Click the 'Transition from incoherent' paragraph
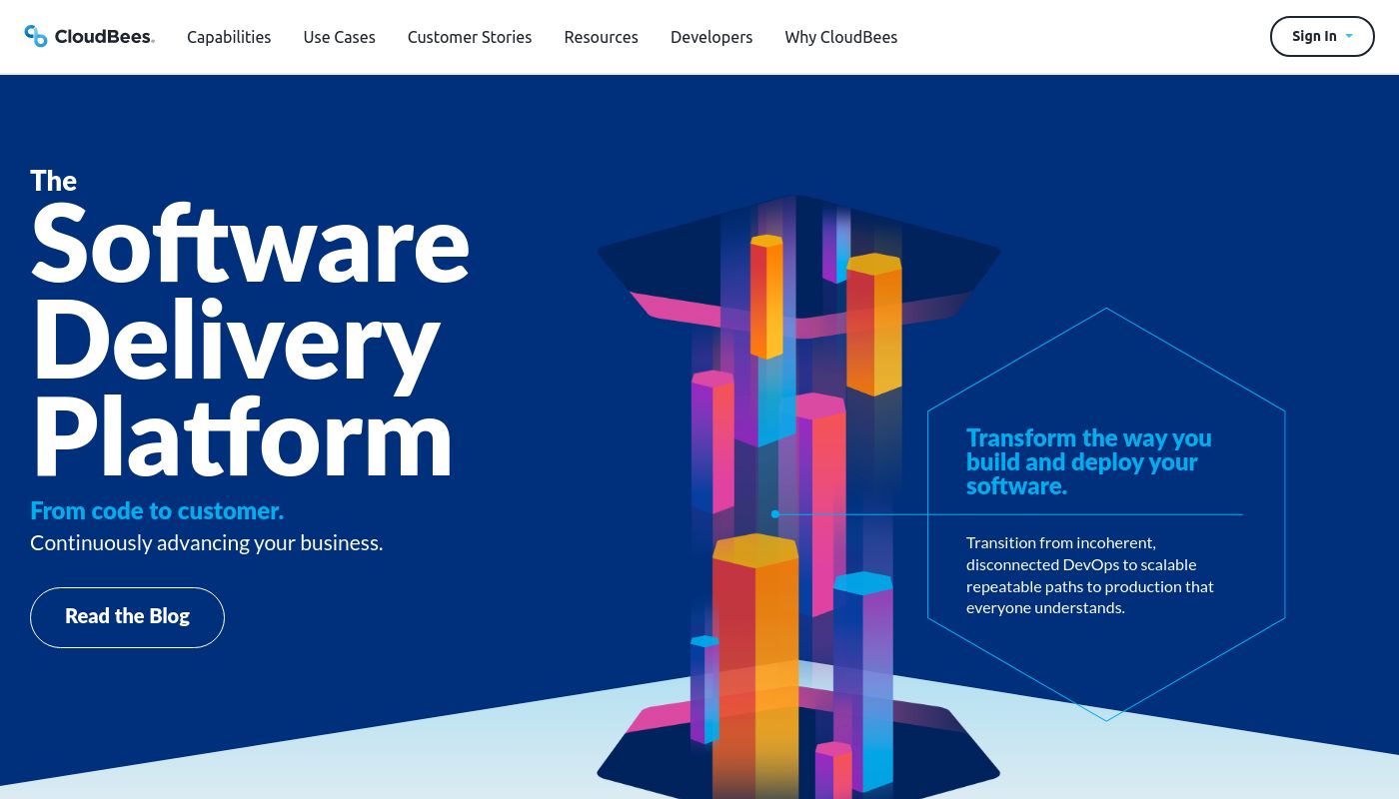 [1090, 575]
